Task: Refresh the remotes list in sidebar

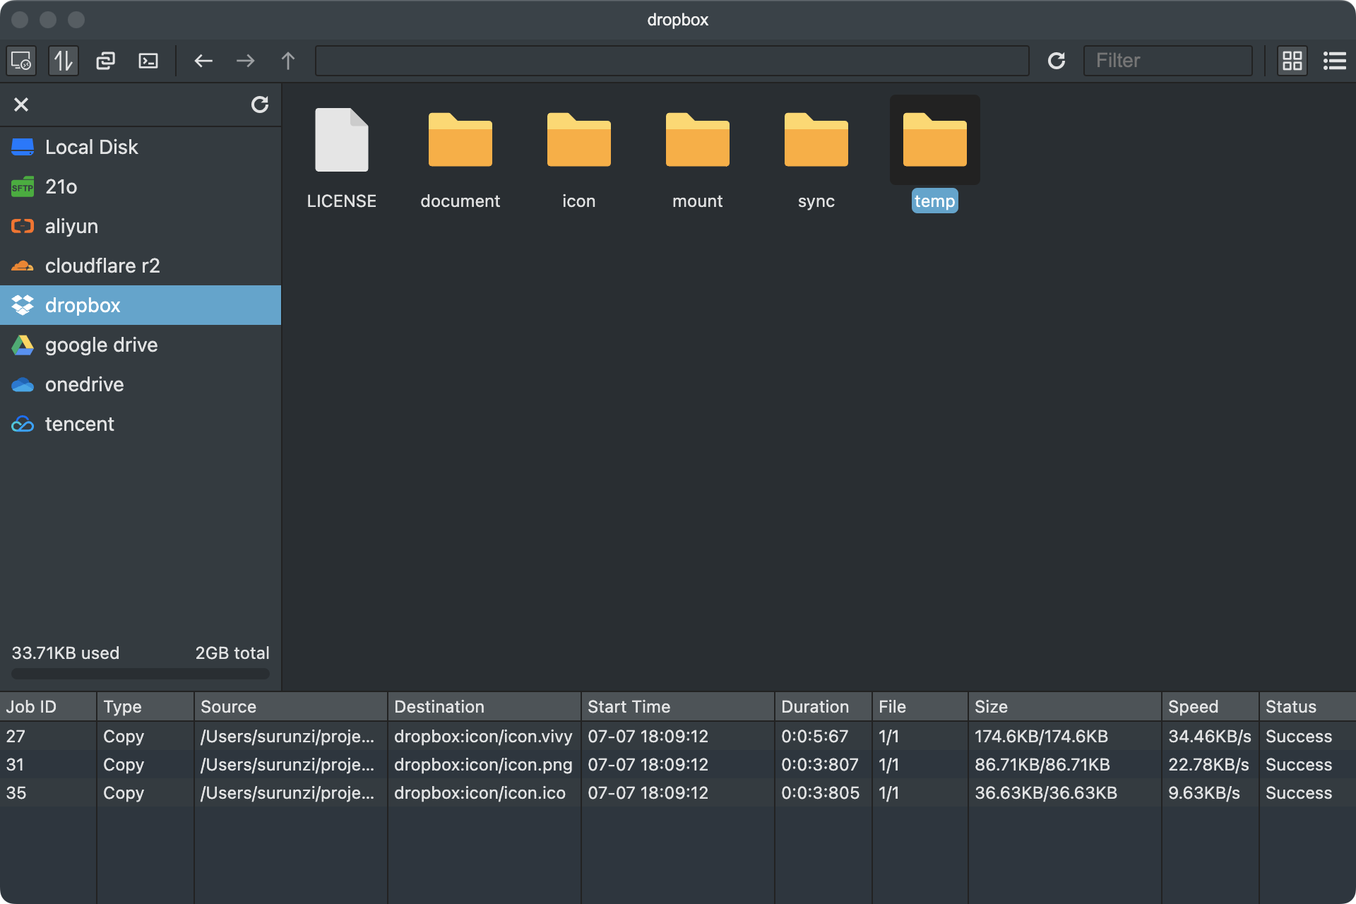Action: (260, 105)
